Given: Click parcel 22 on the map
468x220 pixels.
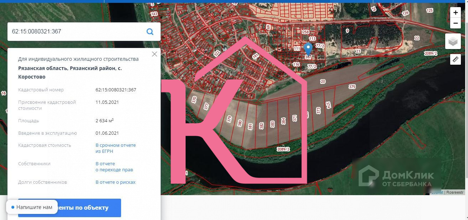Looking at the screenshot, I should 417,38.
